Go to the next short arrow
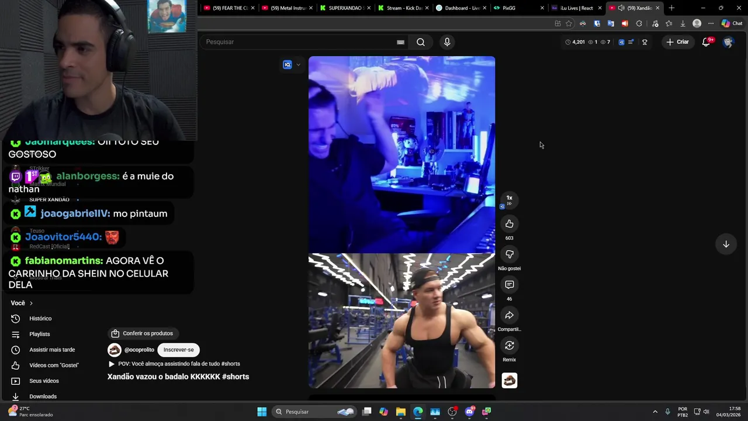 pos(726,244)
